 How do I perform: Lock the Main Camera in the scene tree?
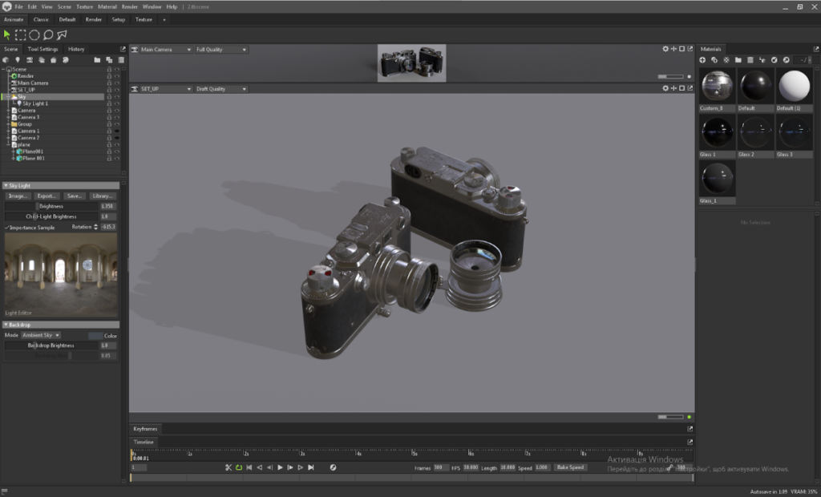click(109, 83)
